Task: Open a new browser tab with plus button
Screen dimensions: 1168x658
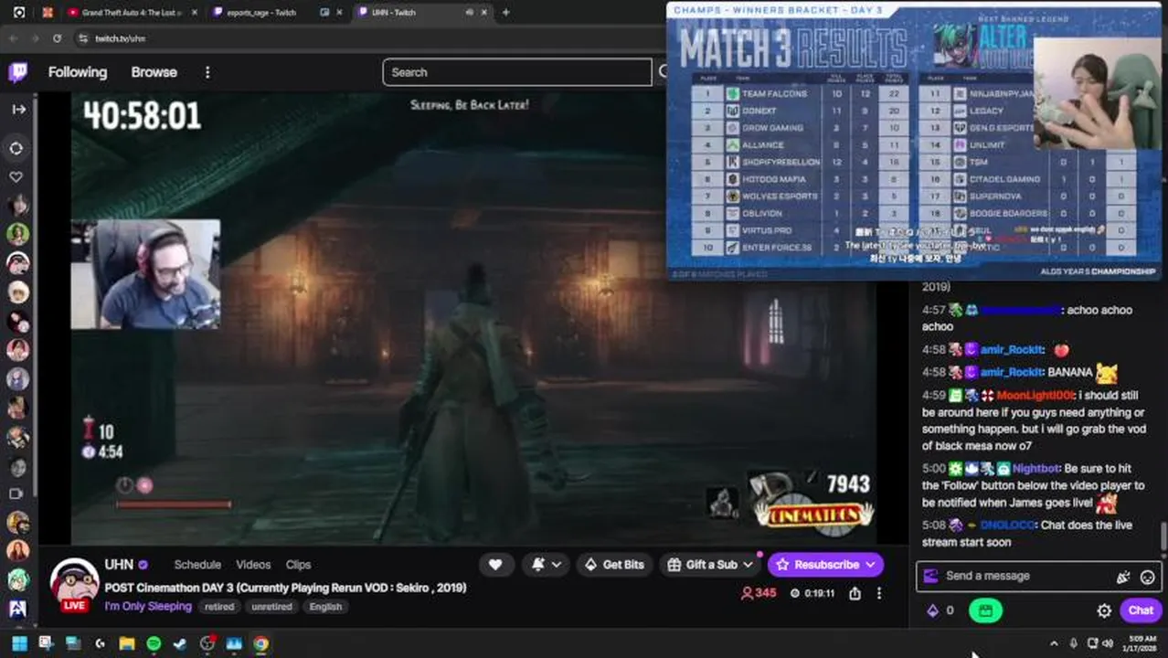Action: point(505,13)
